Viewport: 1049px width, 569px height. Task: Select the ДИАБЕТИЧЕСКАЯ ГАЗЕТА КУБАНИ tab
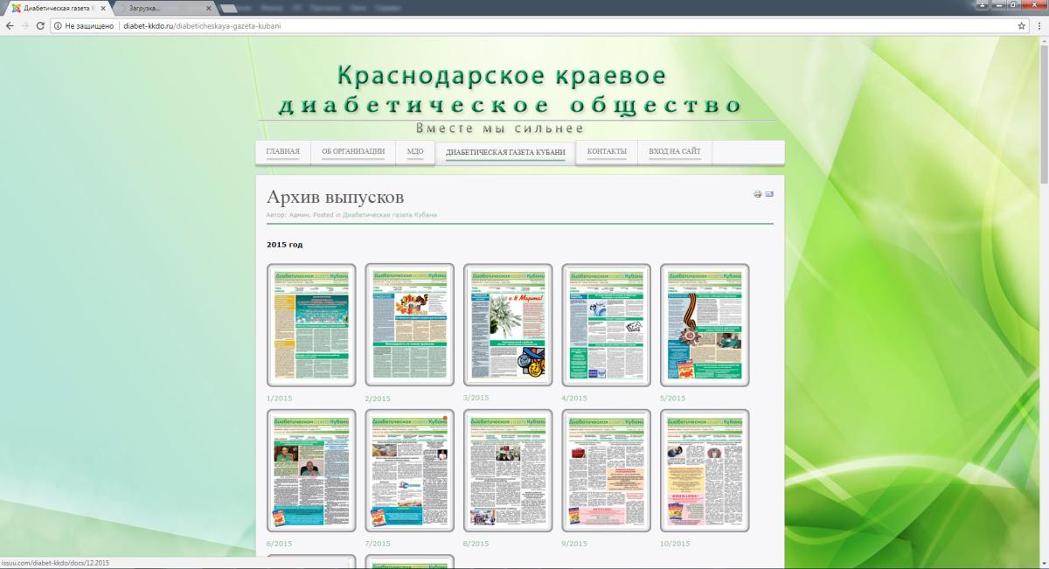click(506, 151)
